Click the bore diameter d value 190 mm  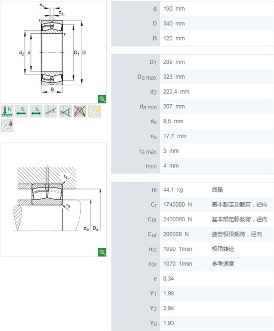point(174,9)
